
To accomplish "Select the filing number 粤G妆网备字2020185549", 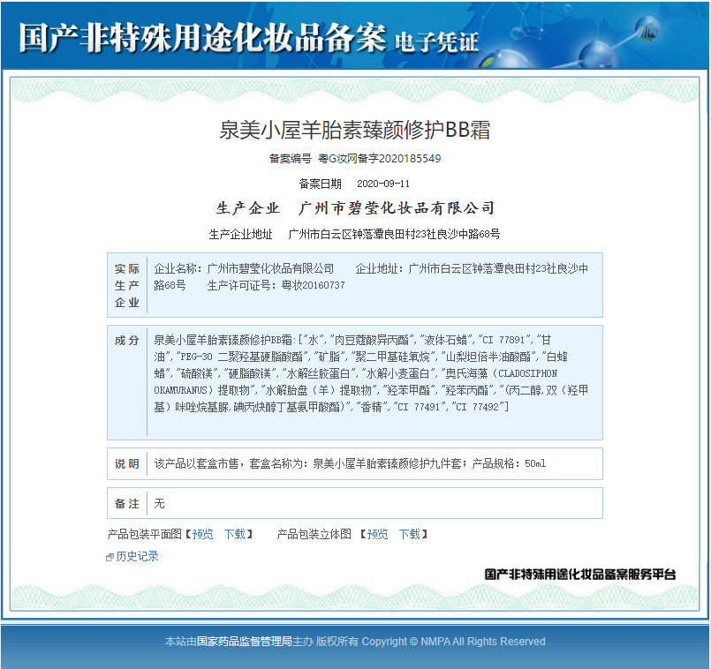I will (x=380, y=159).
